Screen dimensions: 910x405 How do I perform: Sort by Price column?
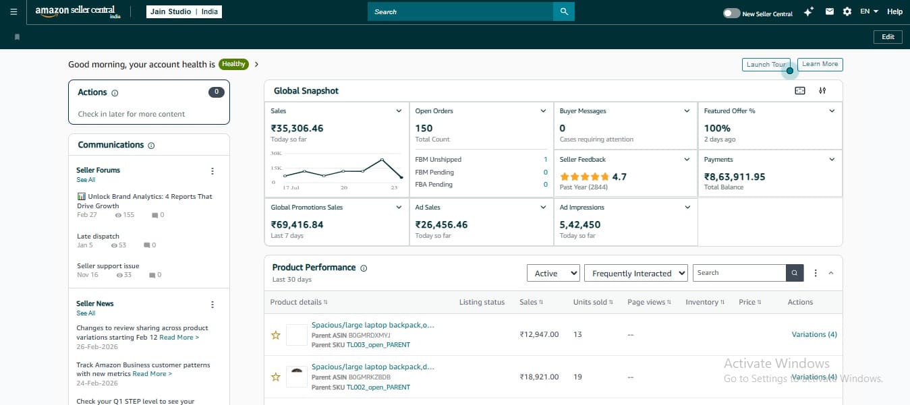(750, 302)
